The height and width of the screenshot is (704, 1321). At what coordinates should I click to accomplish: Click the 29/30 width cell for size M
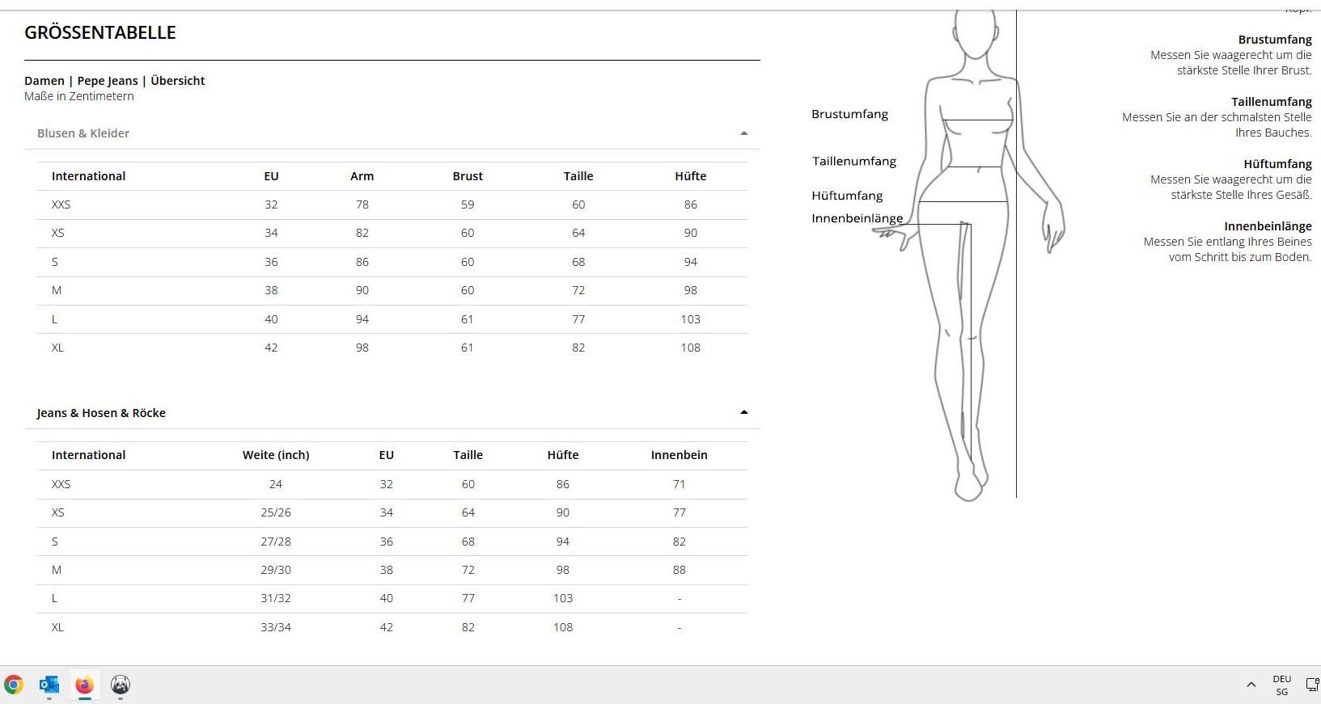click(276, 570)
